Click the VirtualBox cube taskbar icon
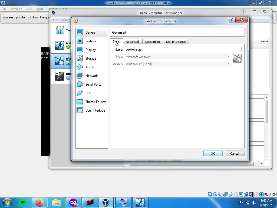The height and width of the screenshot is (208, 277). click(106, 203)
